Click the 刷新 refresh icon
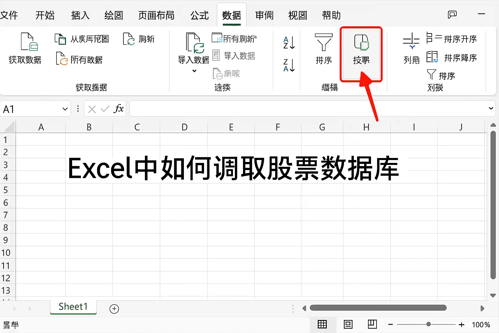This screenshot has width=499, height=333. click(129, 39)
